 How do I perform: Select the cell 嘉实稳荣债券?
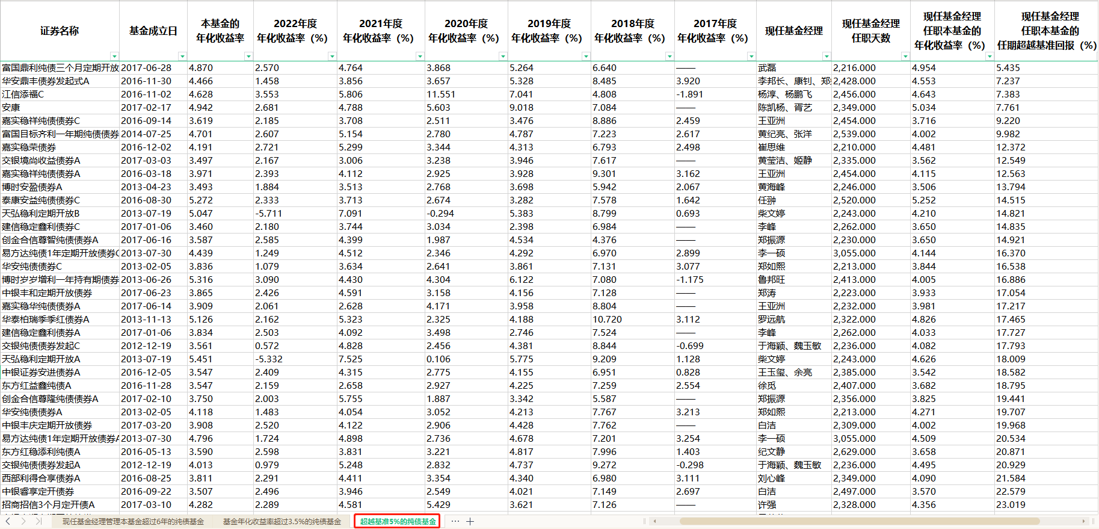pos(60,147)
